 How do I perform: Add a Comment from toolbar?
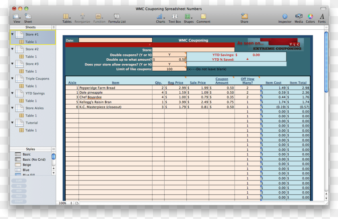point(203,18)
